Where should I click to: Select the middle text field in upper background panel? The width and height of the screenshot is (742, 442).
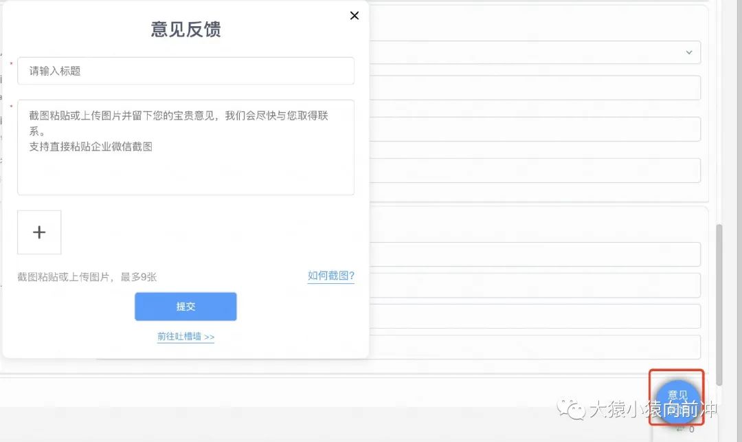(535, 129)
